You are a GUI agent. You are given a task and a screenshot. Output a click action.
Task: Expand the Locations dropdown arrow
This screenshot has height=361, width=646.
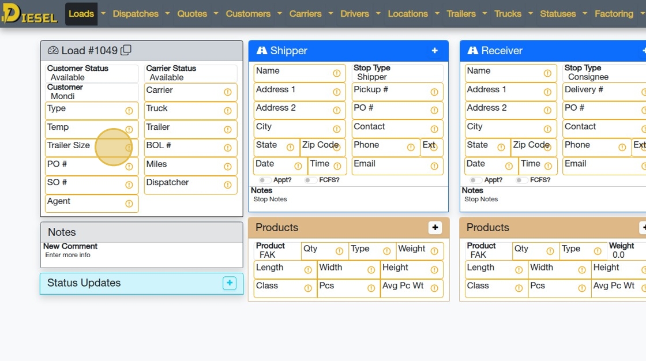pyautogui.click(x=437, y=14)
